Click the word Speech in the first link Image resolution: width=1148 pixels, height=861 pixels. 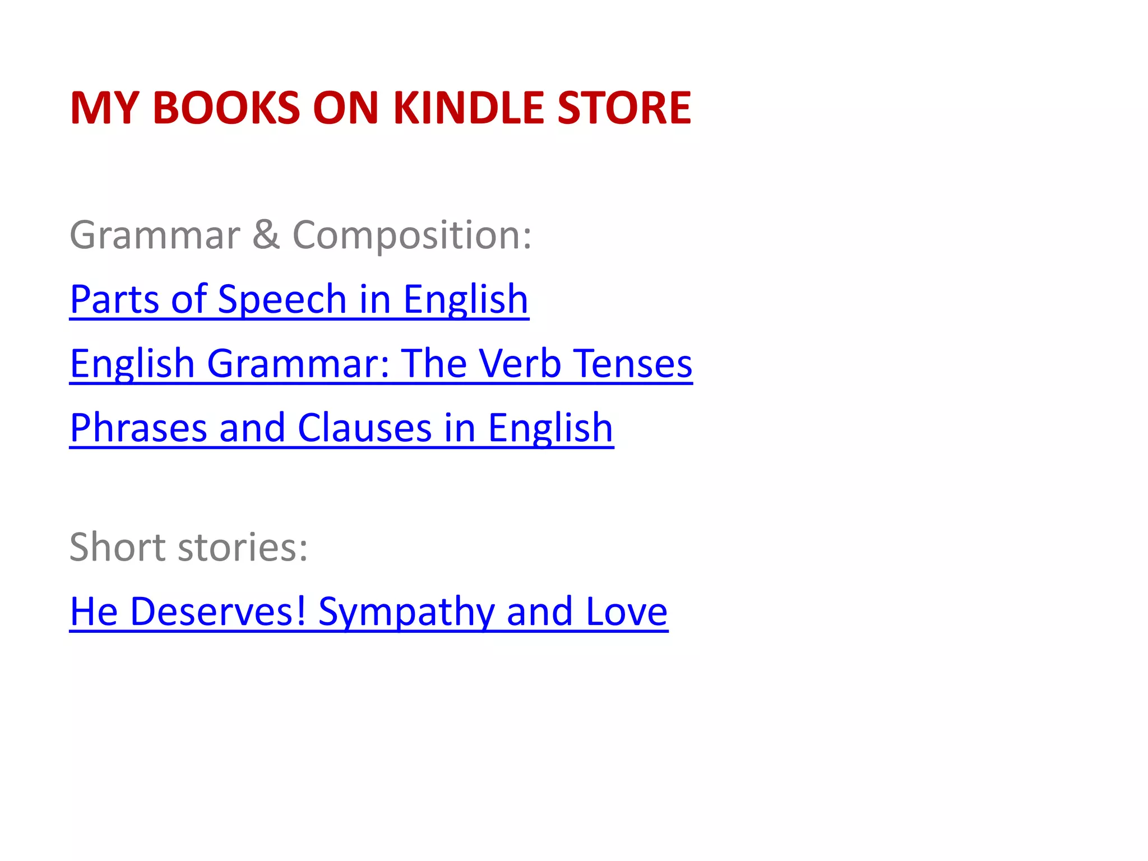click(283, 301)
